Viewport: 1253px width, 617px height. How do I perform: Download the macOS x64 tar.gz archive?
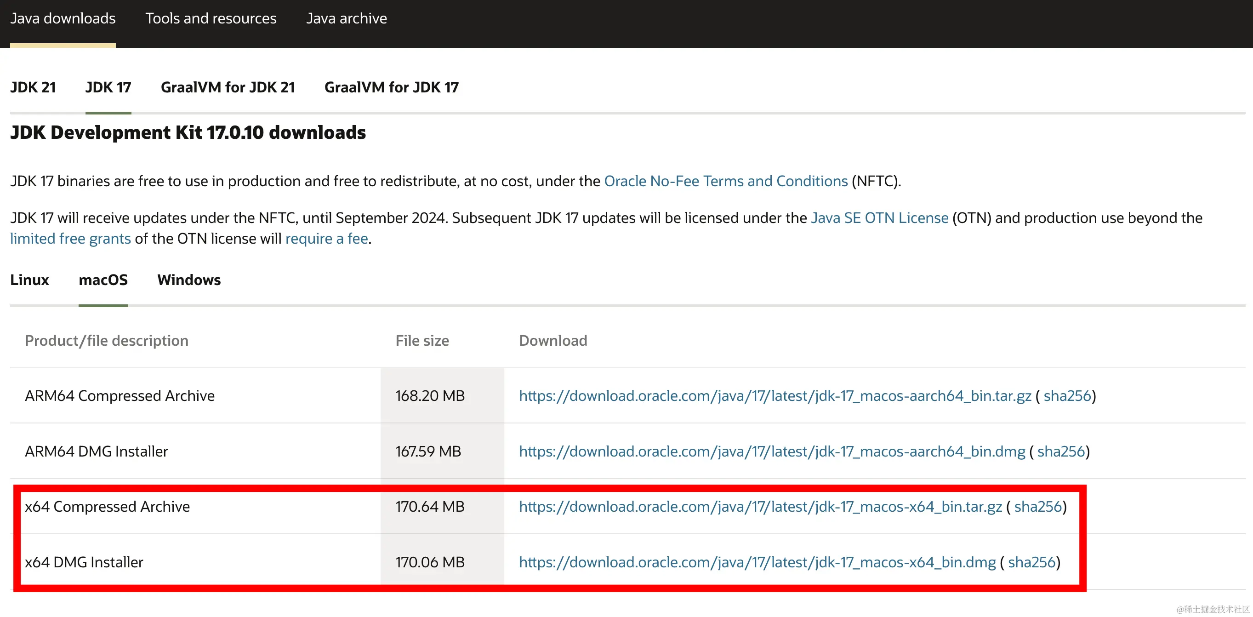(760, 507)
